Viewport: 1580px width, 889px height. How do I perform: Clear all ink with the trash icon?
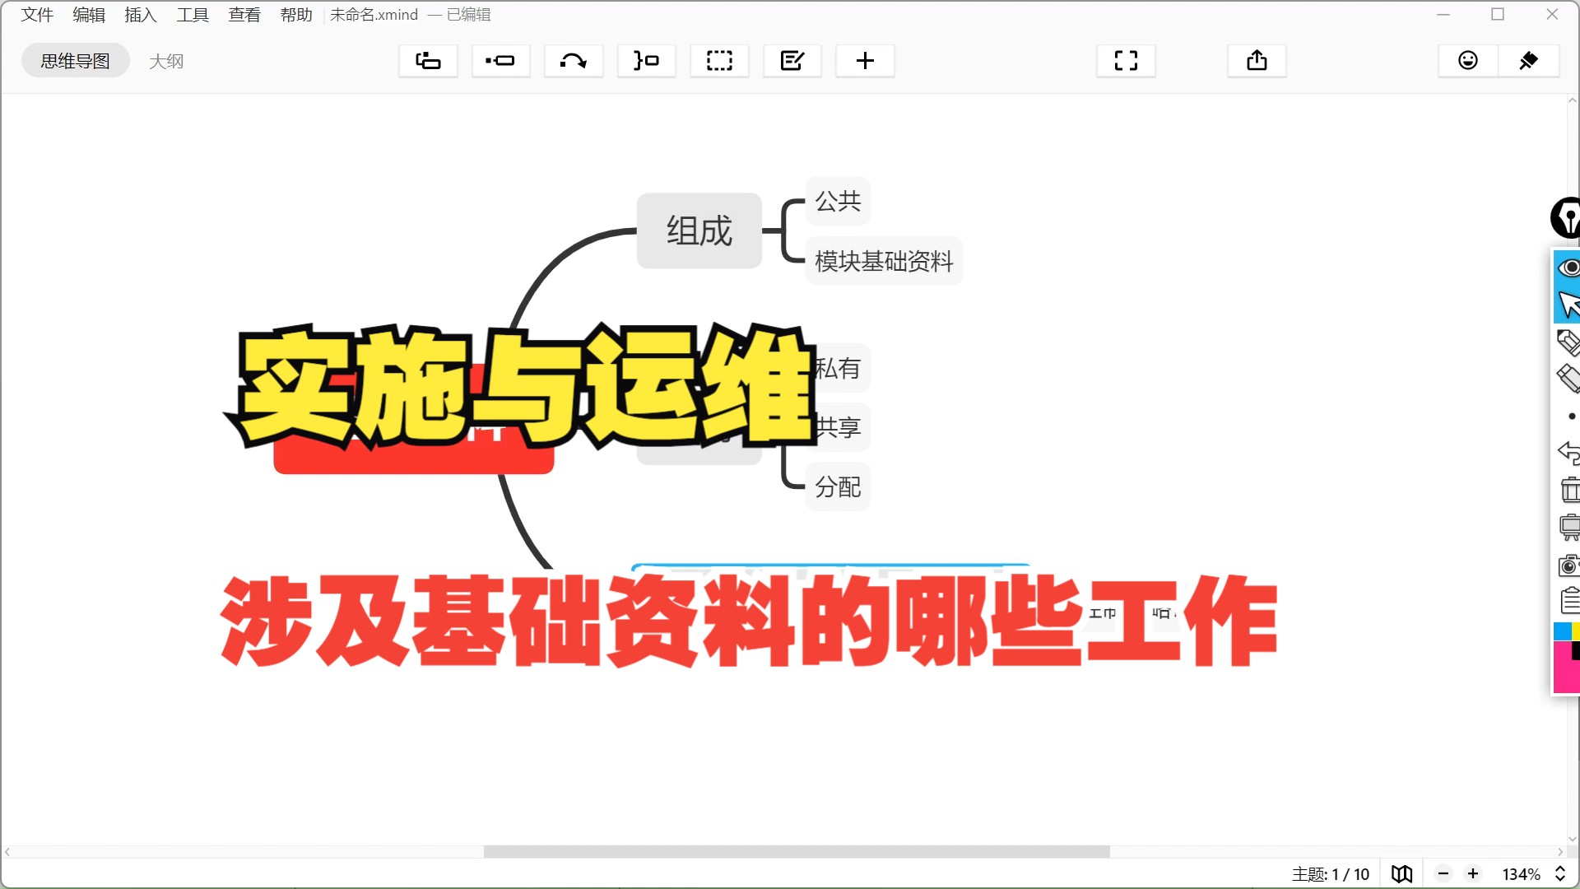coord(1569,490)
